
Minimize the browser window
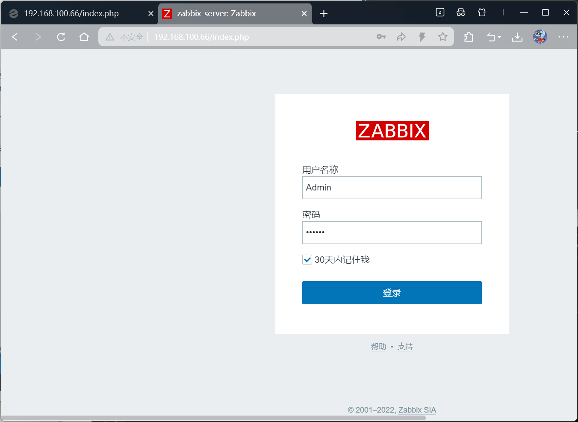pos(524,13)
